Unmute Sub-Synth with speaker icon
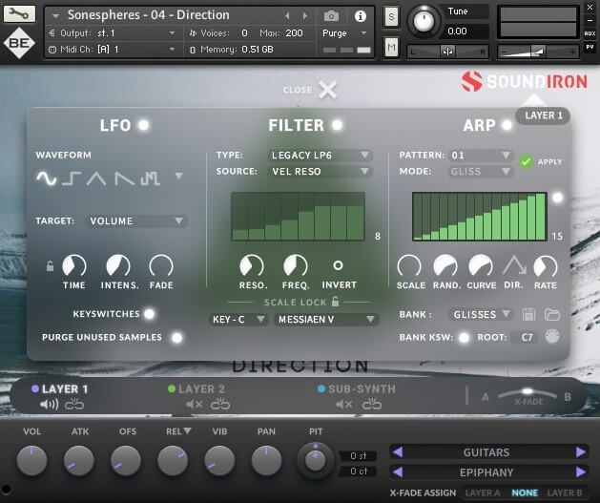Image resolution: width=600 pixels, height=503 pixels. tap(344, 405)
